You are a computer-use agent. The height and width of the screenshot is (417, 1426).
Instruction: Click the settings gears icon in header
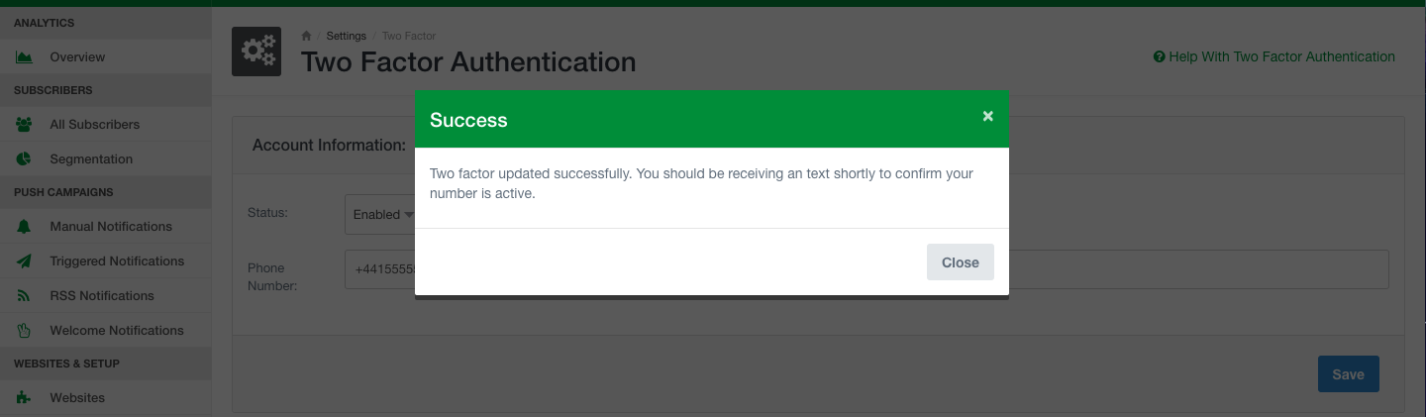[x=255, y=52]
